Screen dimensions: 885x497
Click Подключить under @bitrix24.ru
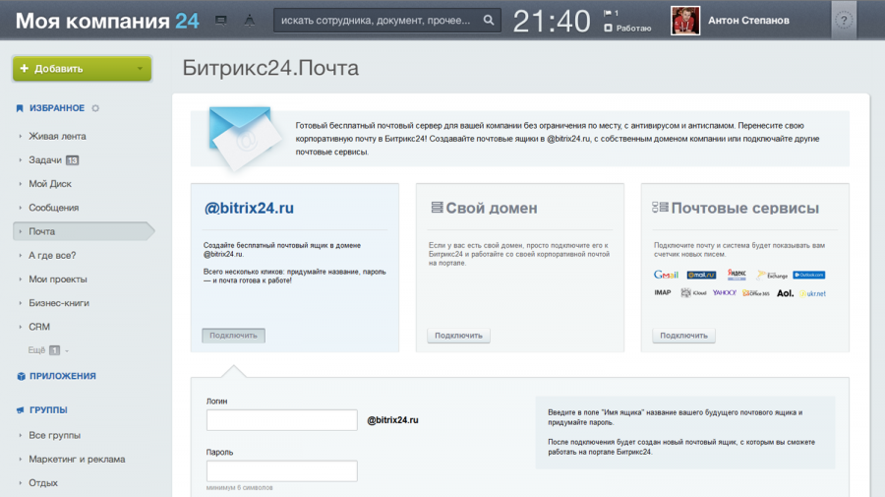pyautogui.click(x=233, y=336)
